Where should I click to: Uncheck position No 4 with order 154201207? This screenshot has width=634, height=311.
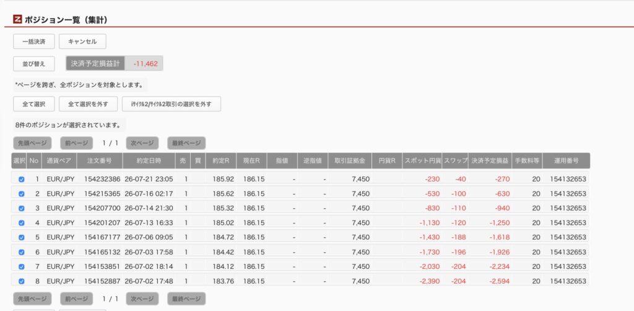click(x=22, y=223)
